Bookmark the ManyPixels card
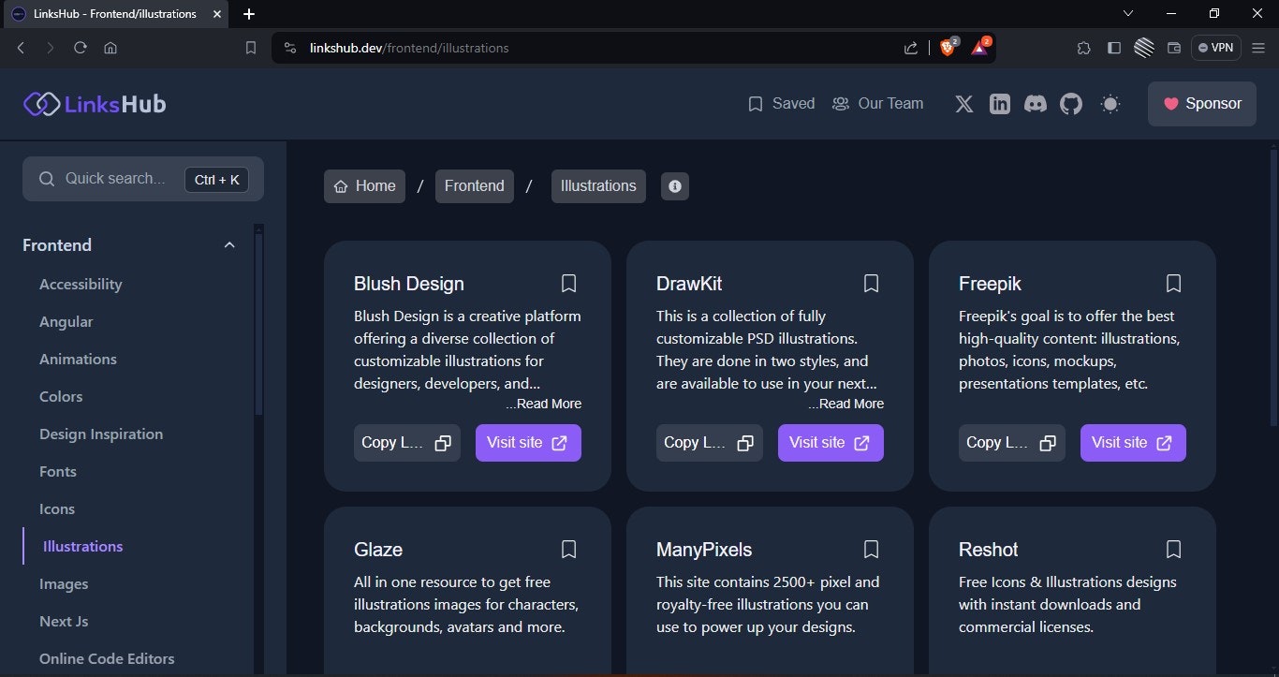 click(871, 549)
